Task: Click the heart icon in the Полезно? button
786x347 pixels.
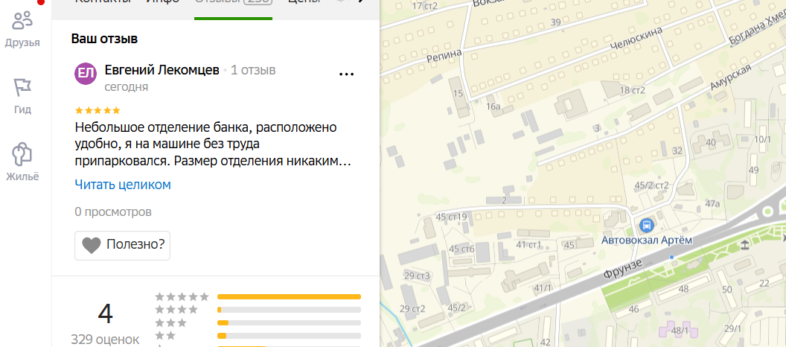Action: pos(92,245)
